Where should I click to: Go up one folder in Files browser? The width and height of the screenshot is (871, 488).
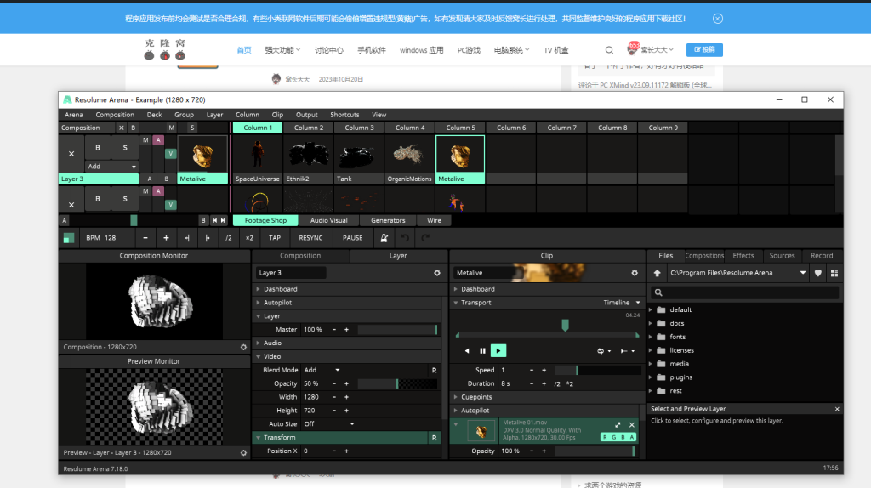click(658, 273)
